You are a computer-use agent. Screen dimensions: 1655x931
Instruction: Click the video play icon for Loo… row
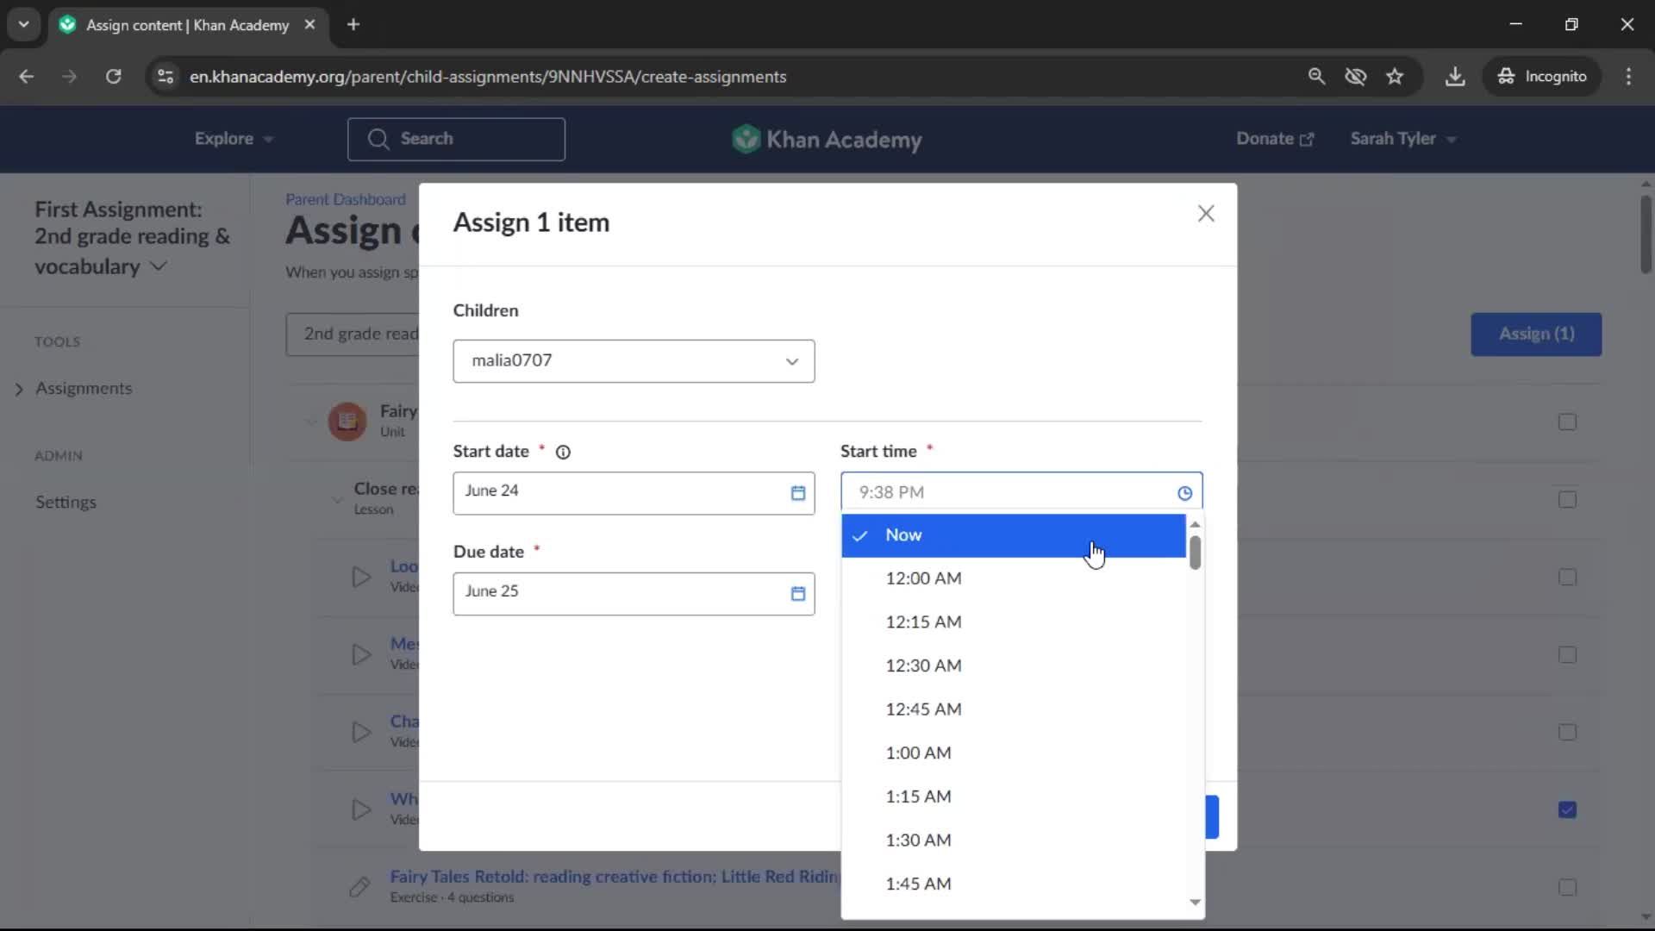click(x=361, y=577)
